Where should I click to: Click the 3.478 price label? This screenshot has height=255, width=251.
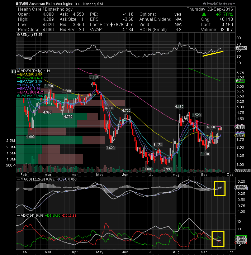click(x=158, y=144)
